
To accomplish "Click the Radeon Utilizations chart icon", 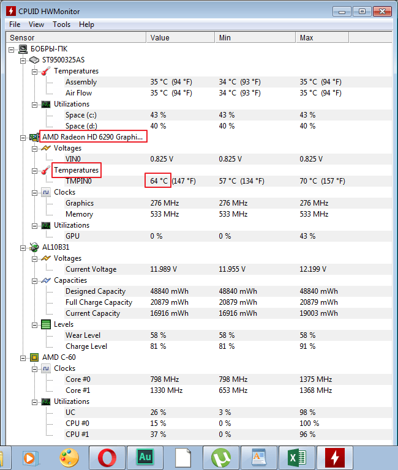I will pos(45,225).
